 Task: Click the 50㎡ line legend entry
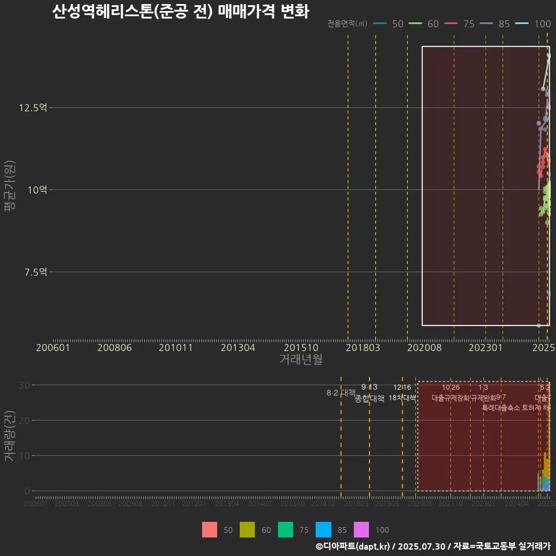[389, 24]
